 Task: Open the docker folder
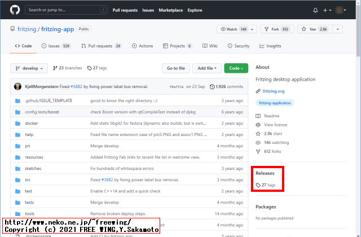(x=32, y=123)
